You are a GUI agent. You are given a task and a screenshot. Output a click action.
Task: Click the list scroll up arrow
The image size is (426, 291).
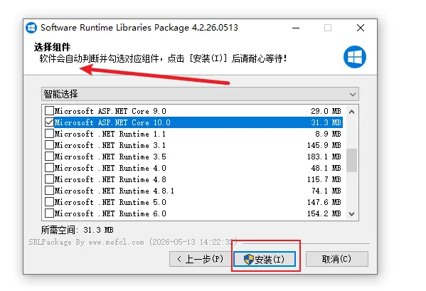click(351, 112)
